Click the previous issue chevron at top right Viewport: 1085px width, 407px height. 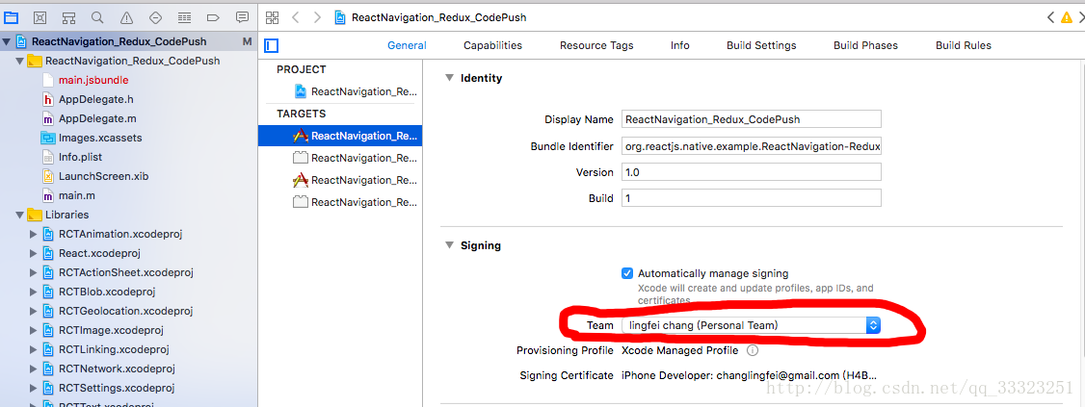point(1050,17)
